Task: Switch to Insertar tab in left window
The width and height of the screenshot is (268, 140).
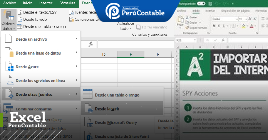Action: [46, 3]
